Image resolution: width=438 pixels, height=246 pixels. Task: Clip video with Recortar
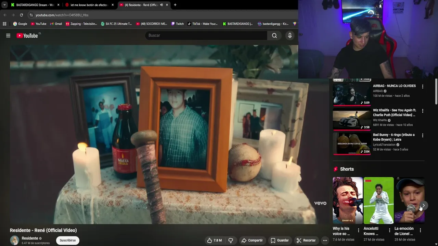[306, 240]
